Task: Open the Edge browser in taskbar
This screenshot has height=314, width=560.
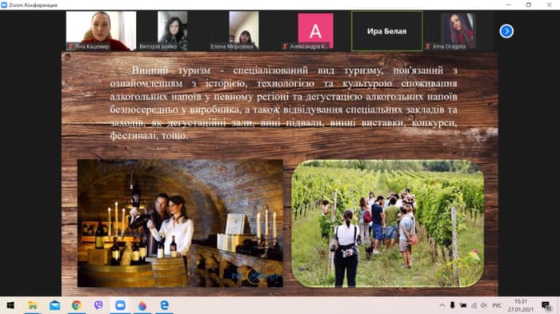Action: pyautogui.click(x=164, y=305)
